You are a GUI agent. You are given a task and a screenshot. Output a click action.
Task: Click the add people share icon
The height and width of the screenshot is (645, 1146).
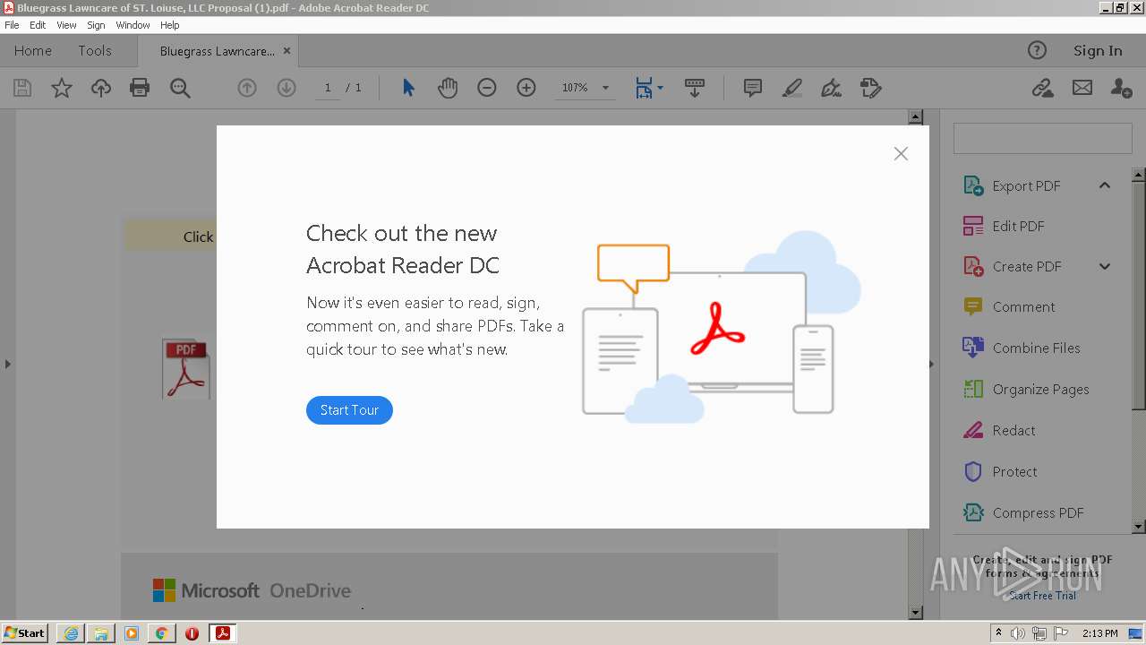pyautogui.click(x=1121, y=88)
